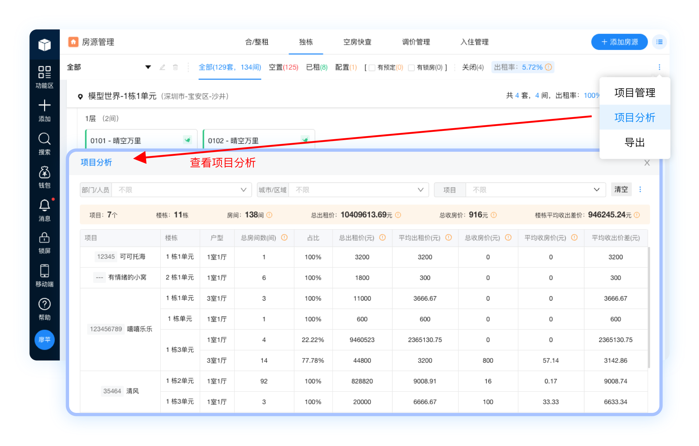This screenshot has height=446, width=699.
Task: Click info icon in 总收房价(元) column header
Action: click(508, 238)
